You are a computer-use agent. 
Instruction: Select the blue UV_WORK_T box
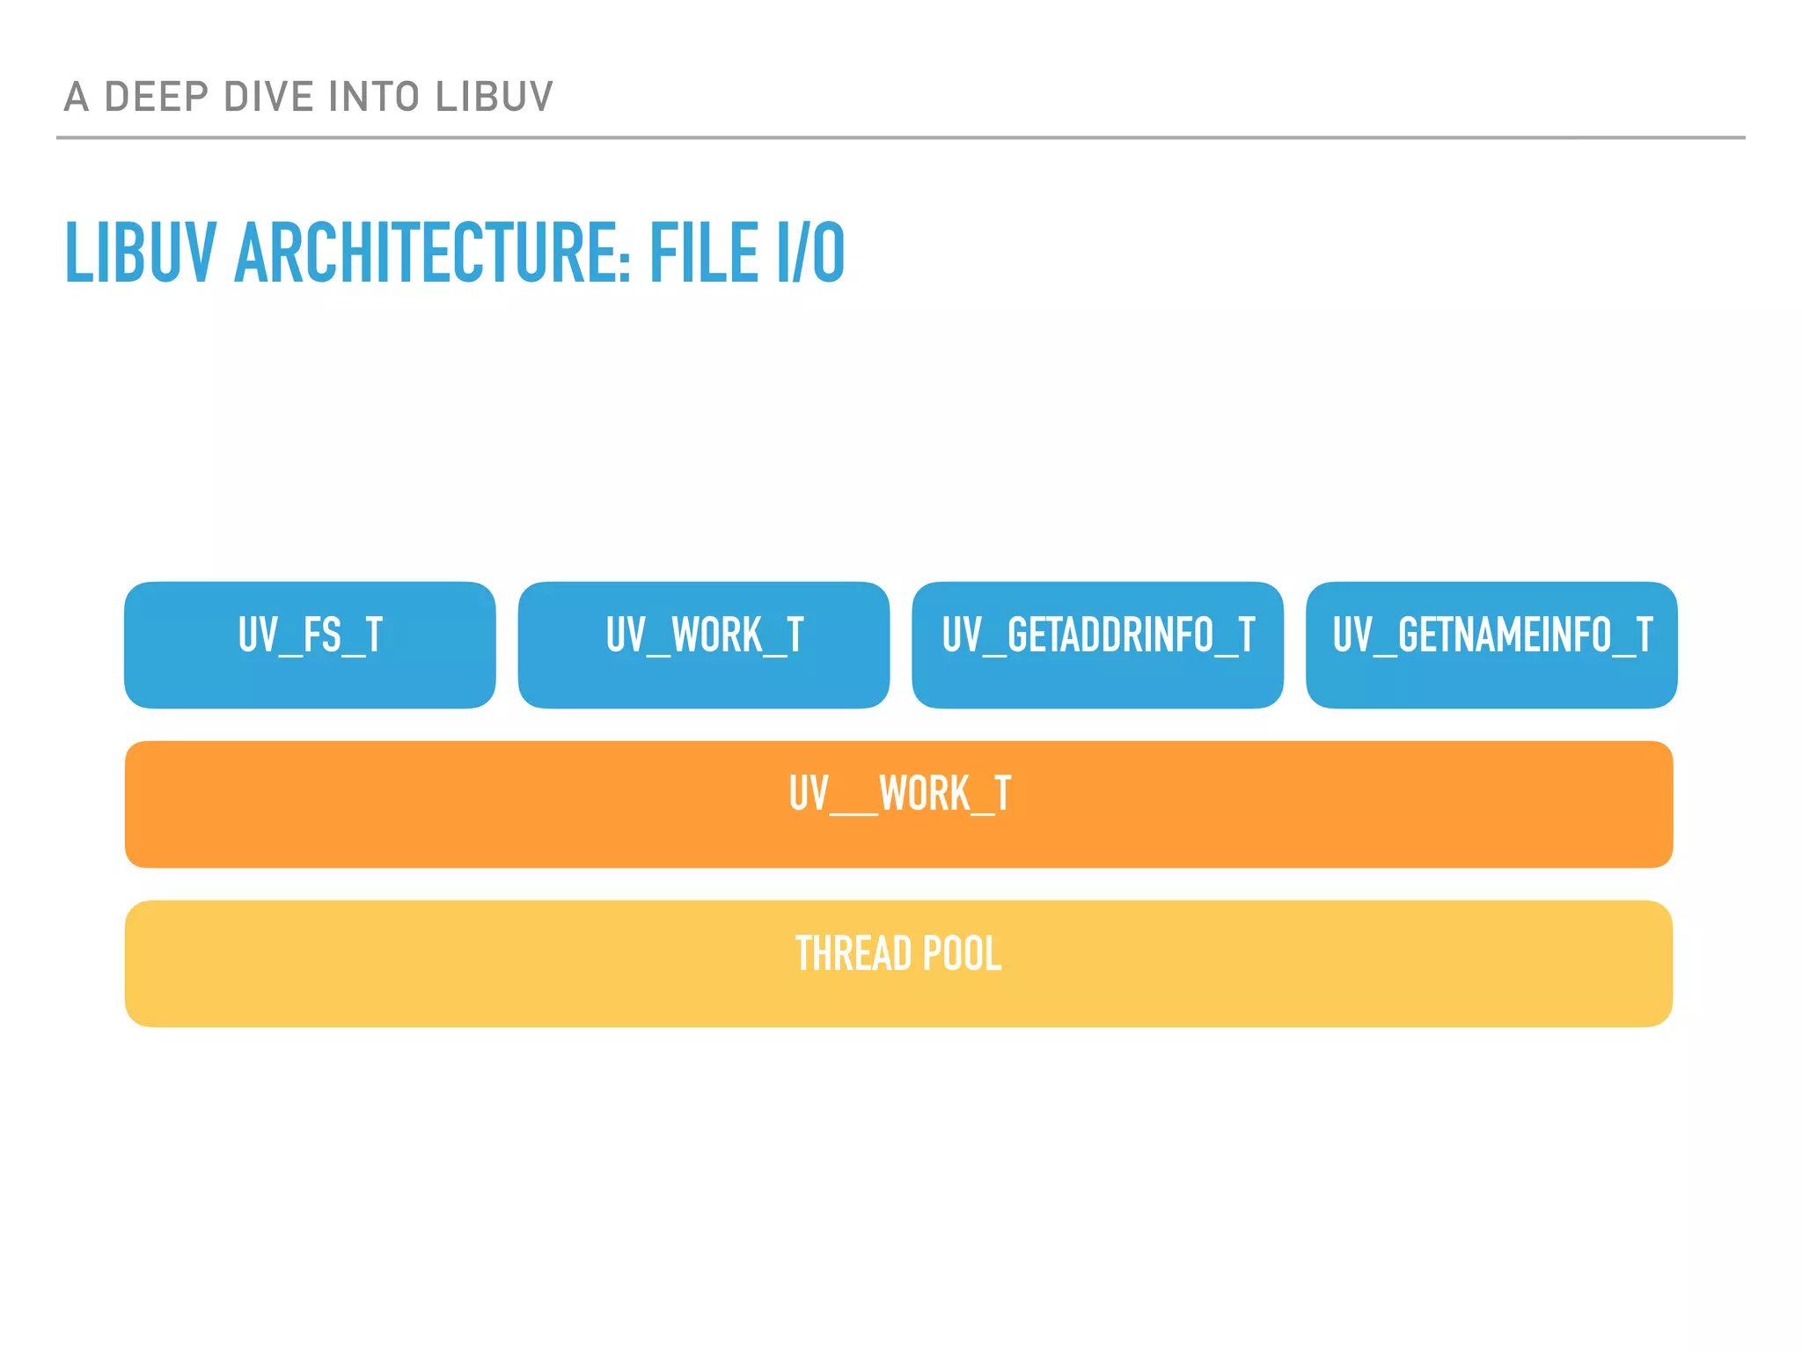pos(704,644)
